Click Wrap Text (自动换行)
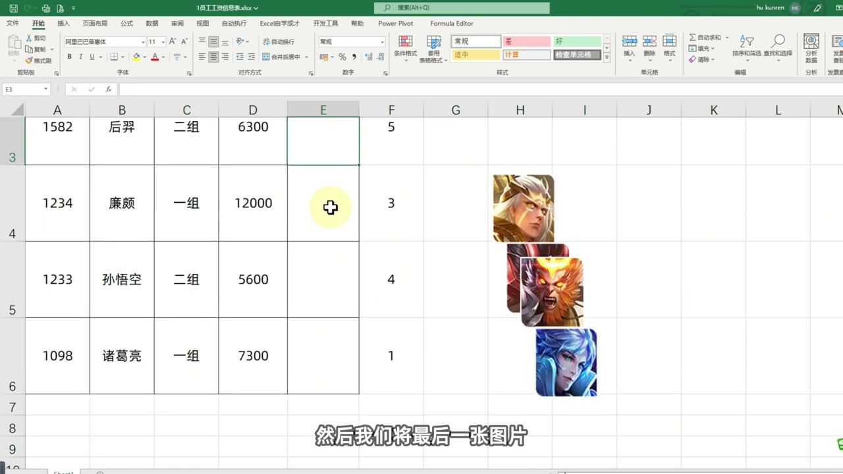Screen dimensions: 843x474 (x=279, y=41)
